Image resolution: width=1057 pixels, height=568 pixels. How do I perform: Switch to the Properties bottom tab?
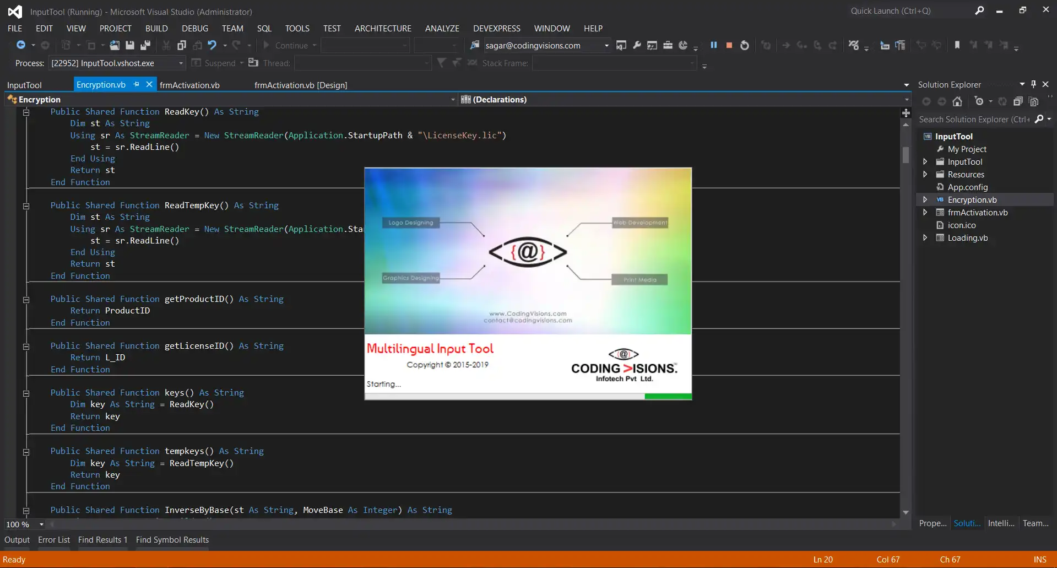[x=933, y=523]
